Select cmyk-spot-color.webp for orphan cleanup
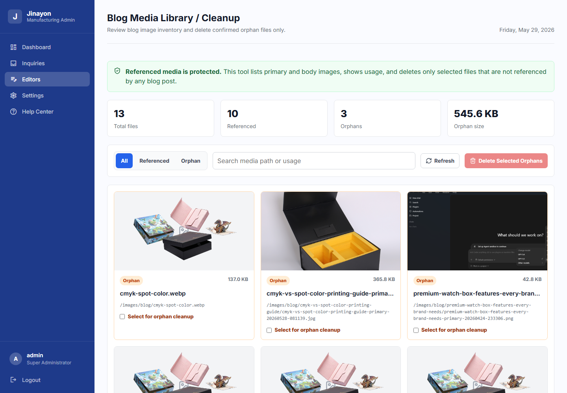The image size is (567, 393). click(x=122, y=316)
